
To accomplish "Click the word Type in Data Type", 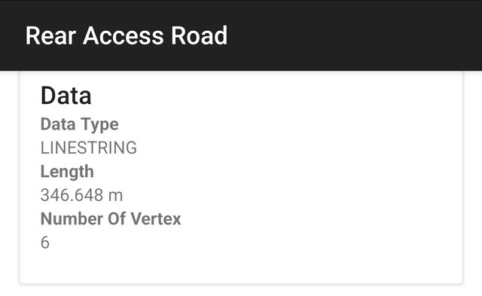I will pos(99,124).
